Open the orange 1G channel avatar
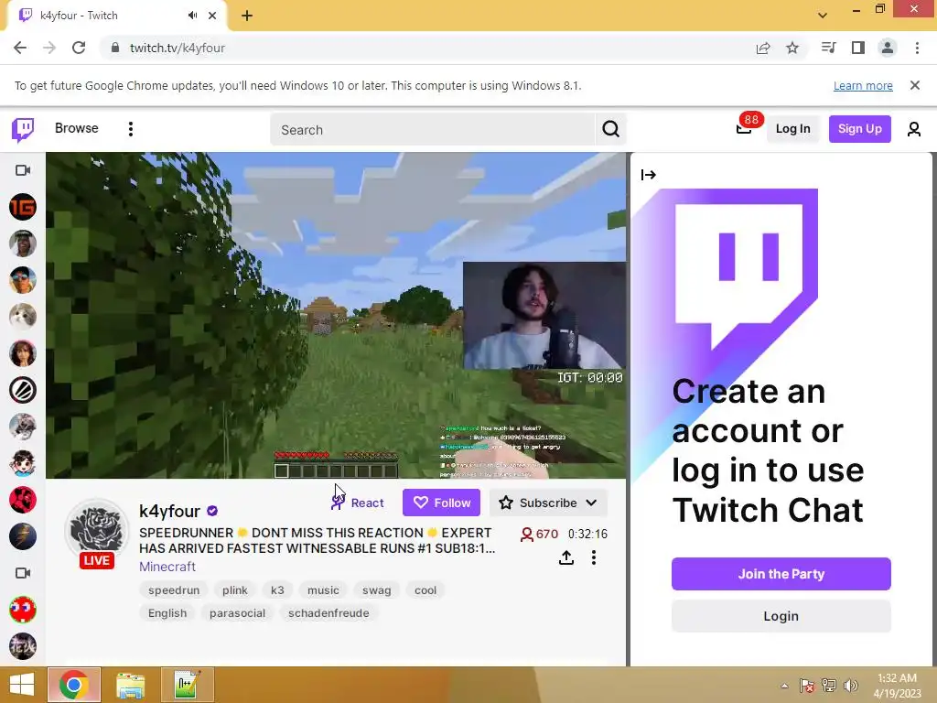 pyautogui.click(x=23, y=207)
